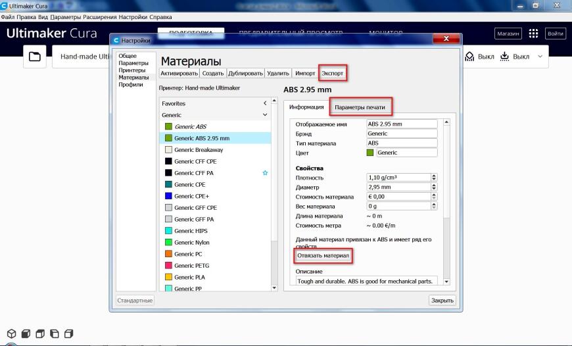Open the Магазин marketplace button
The image size is (572, 346).
[508, 34]
